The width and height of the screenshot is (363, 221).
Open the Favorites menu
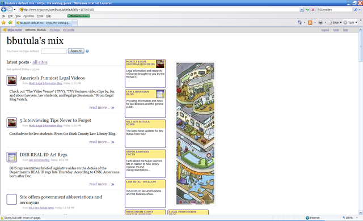click(29, 16)
